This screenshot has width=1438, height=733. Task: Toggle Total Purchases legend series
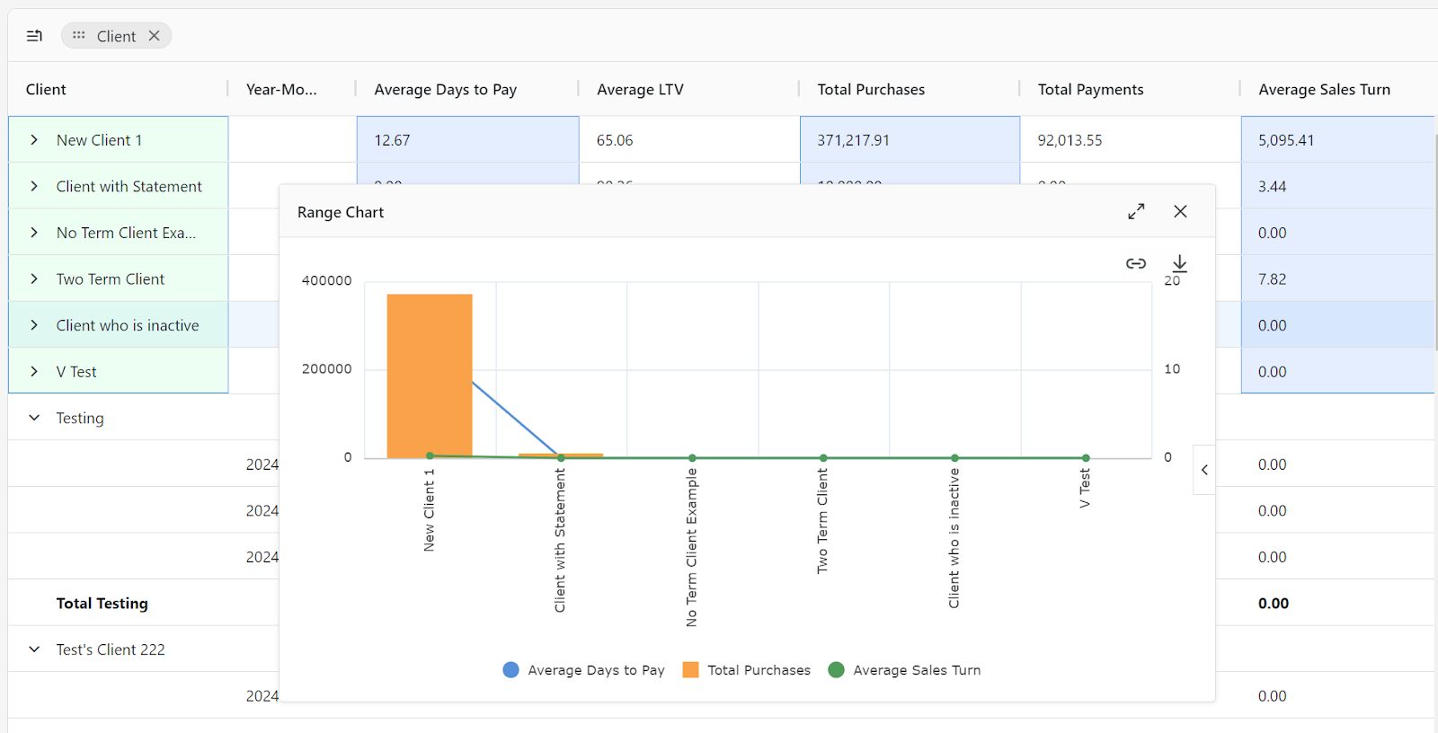click(746, 670)
